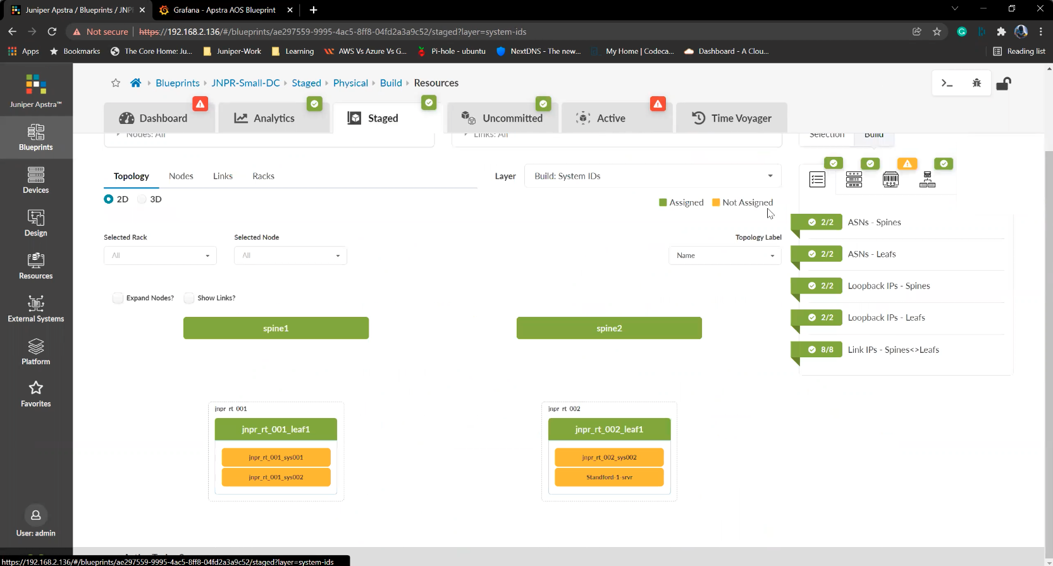Open the Design sidebar section
This screenshot has width=1053, height=566.
click(36, 223)
